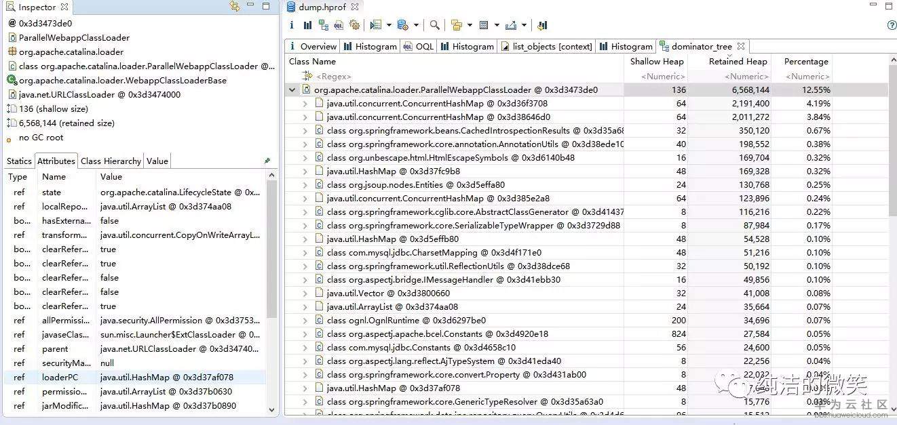Click the group result by icon
Image resolution: width=897 pixels, height=425 pixels.
pyautogui.click(x=457, y=25)
